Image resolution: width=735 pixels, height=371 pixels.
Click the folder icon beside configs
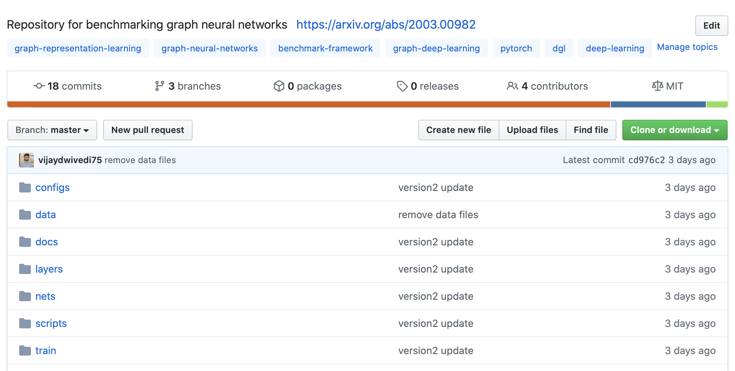[x=25, y=188]
